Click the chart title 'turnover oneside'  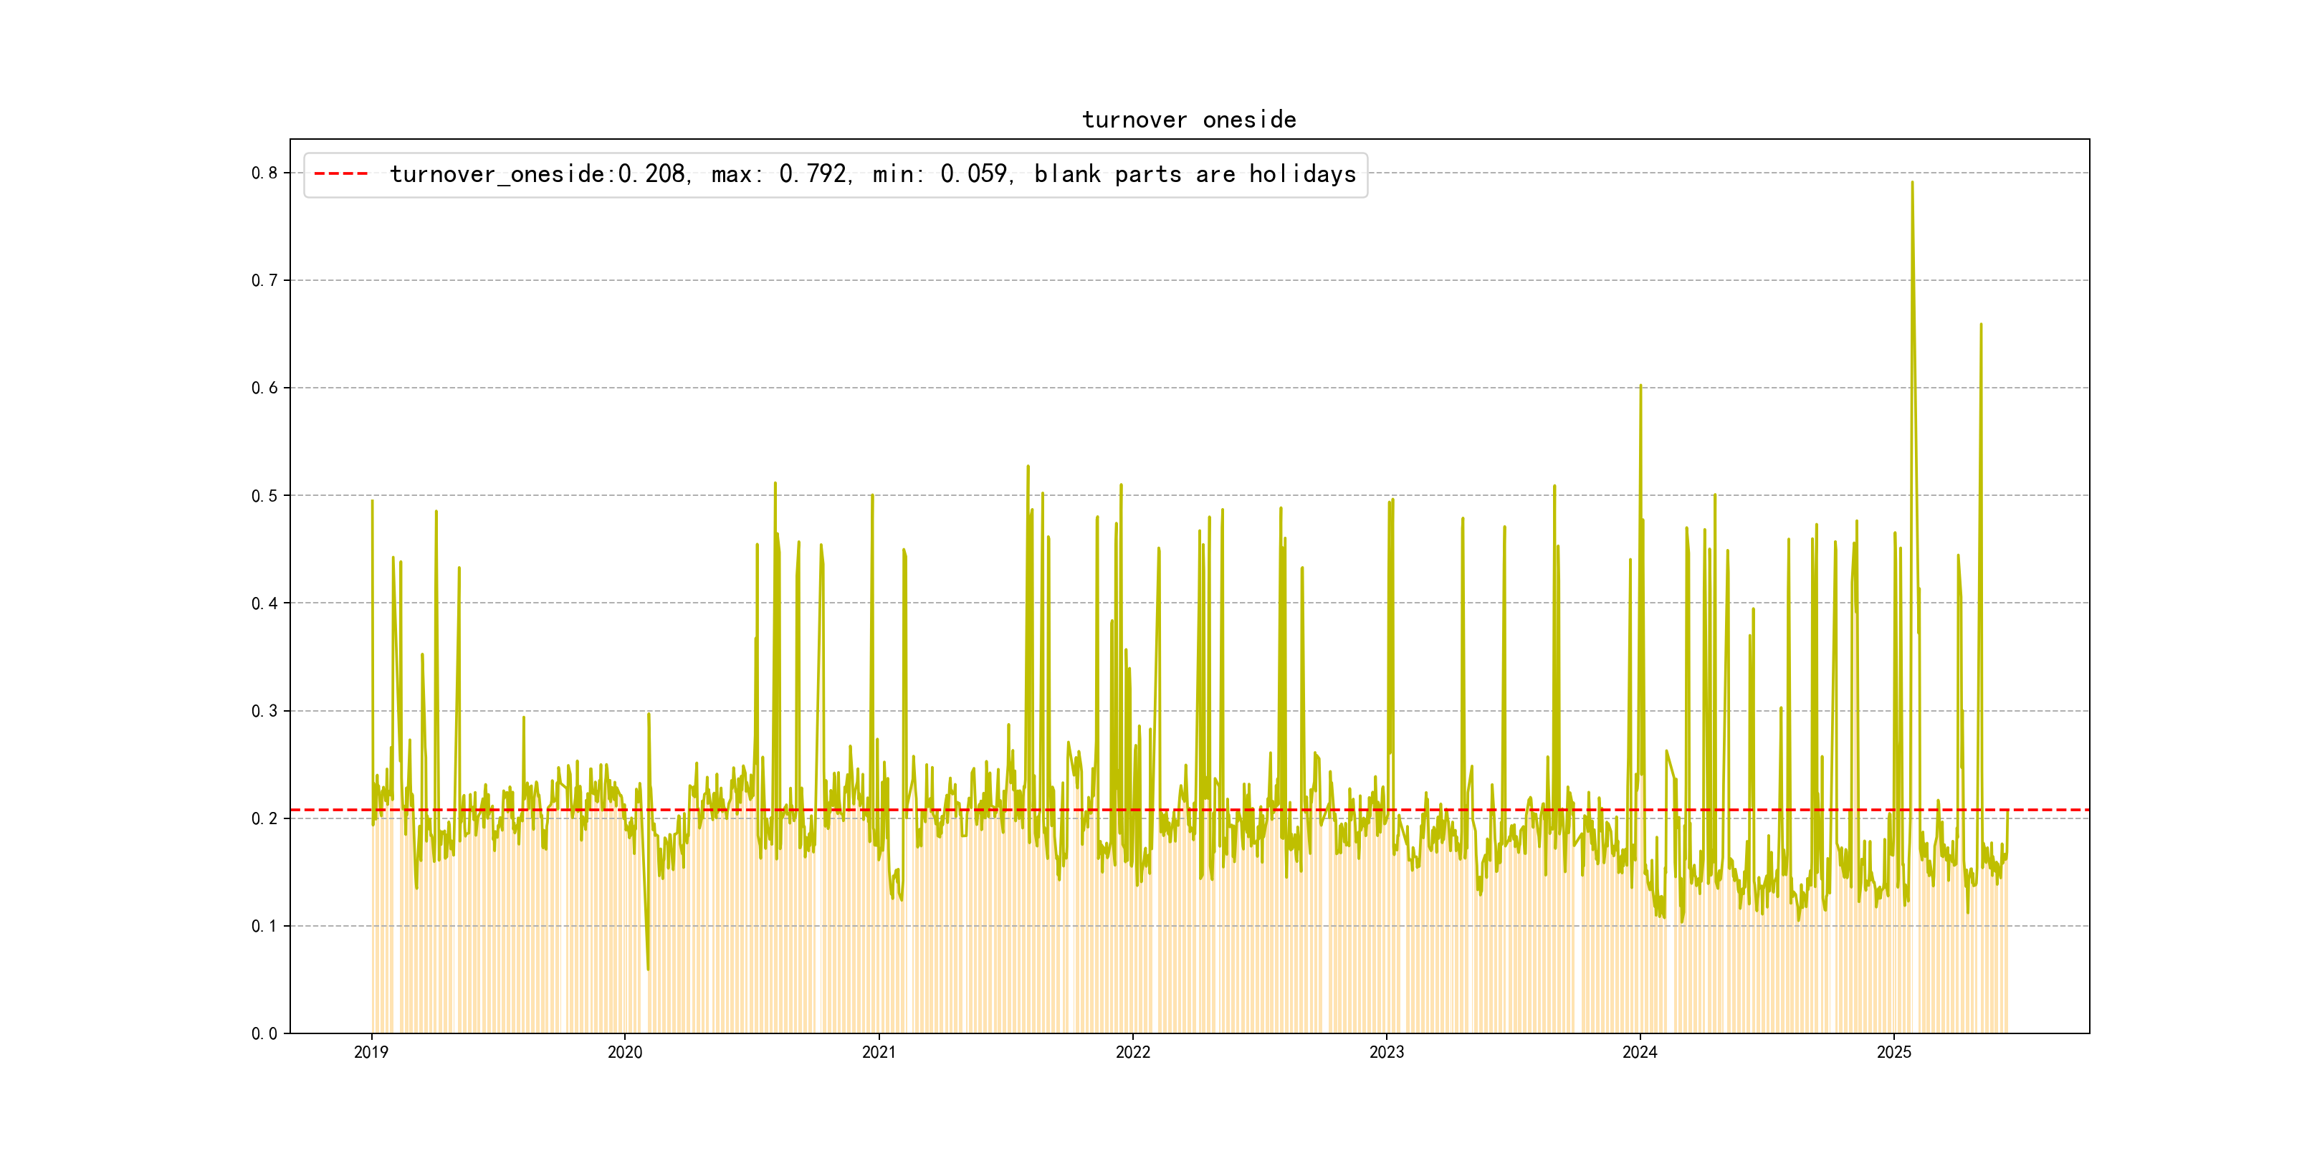(1189, 120)
